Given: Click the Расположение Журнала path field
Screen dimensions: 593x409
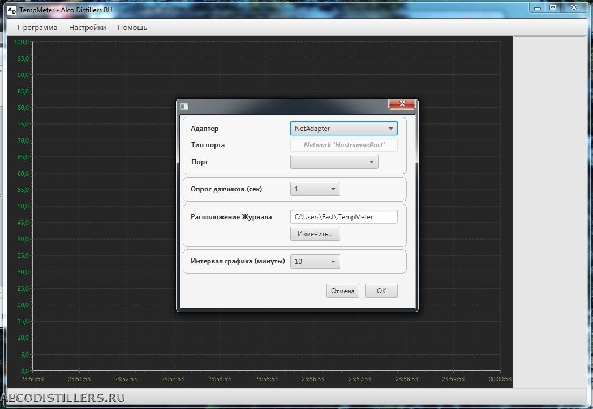Looking at the screenshot, I should click(343, 216).
